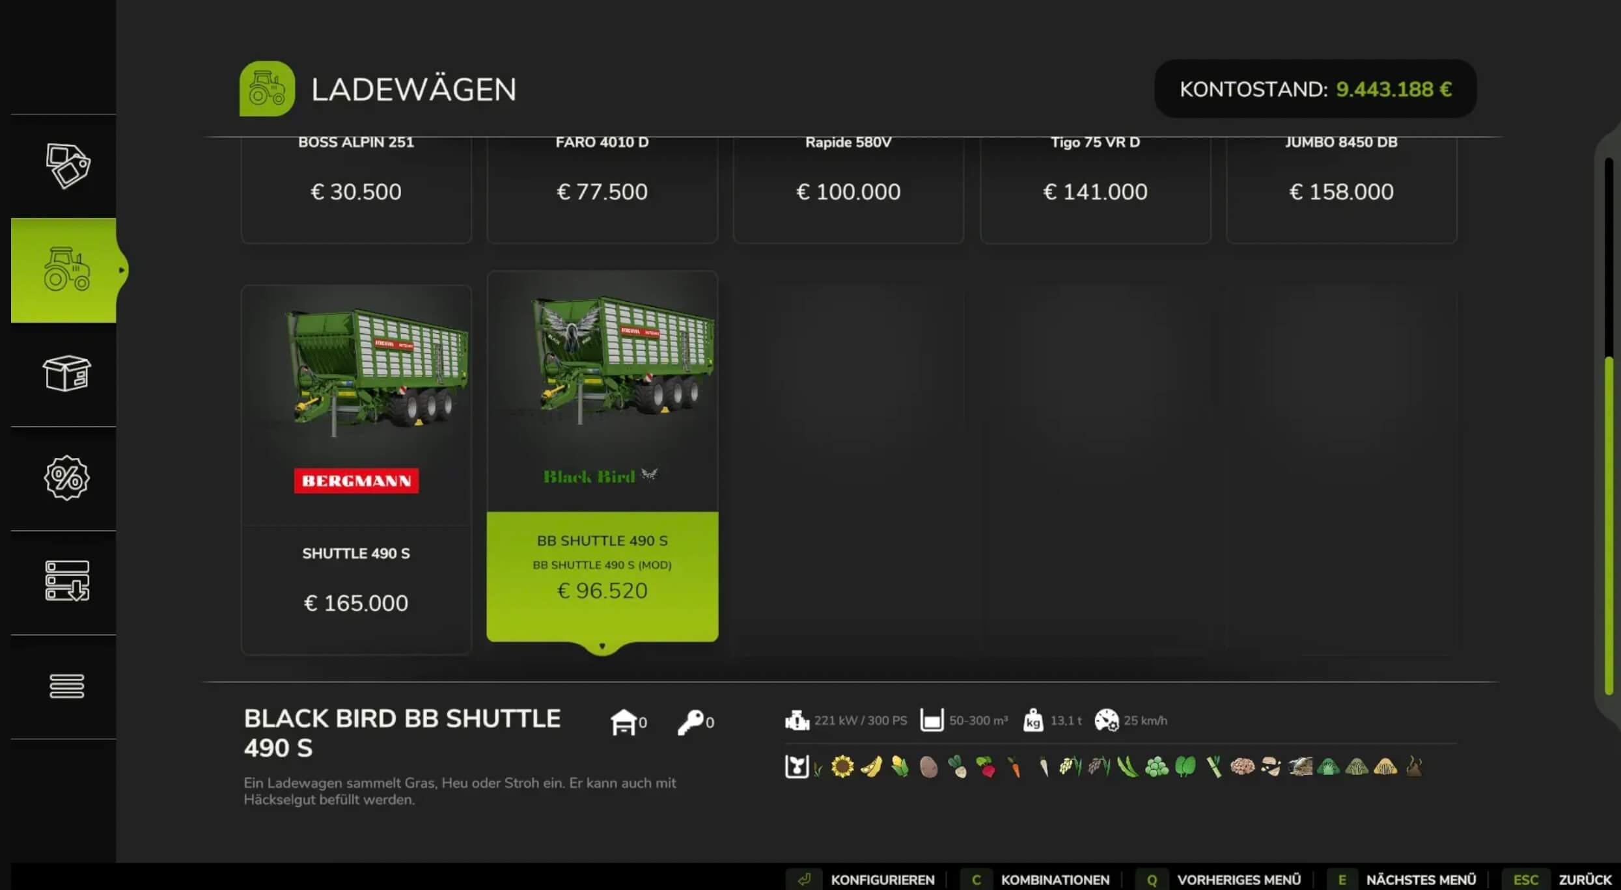
Task: Click the green vertical scrollbar
Action: coord(1608,526)
